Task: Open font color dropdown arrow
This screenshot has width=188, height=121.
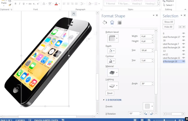Action: coord(59,4)
